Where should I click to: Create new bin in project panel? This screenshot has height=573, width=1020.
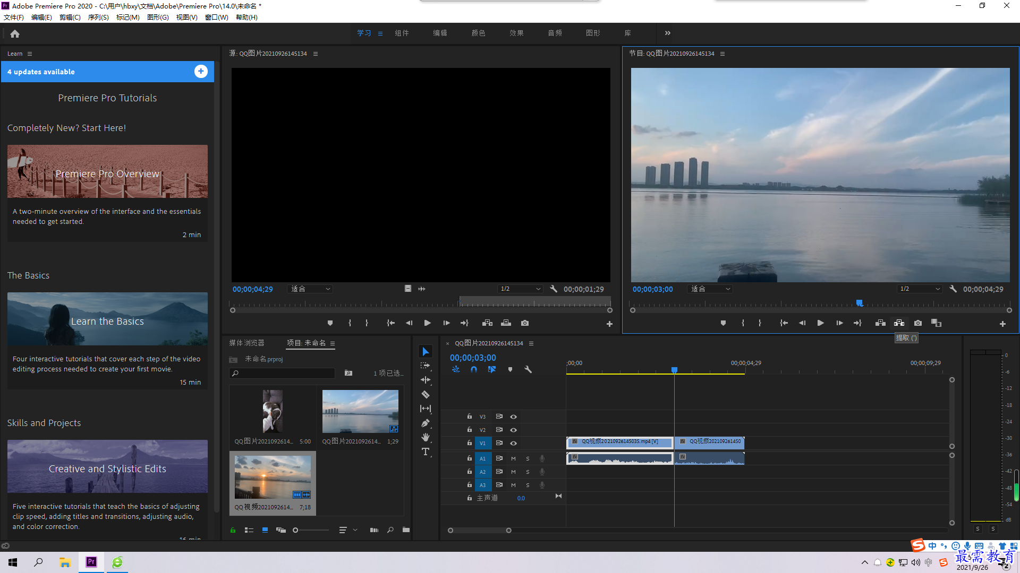[x=406, y=529]
